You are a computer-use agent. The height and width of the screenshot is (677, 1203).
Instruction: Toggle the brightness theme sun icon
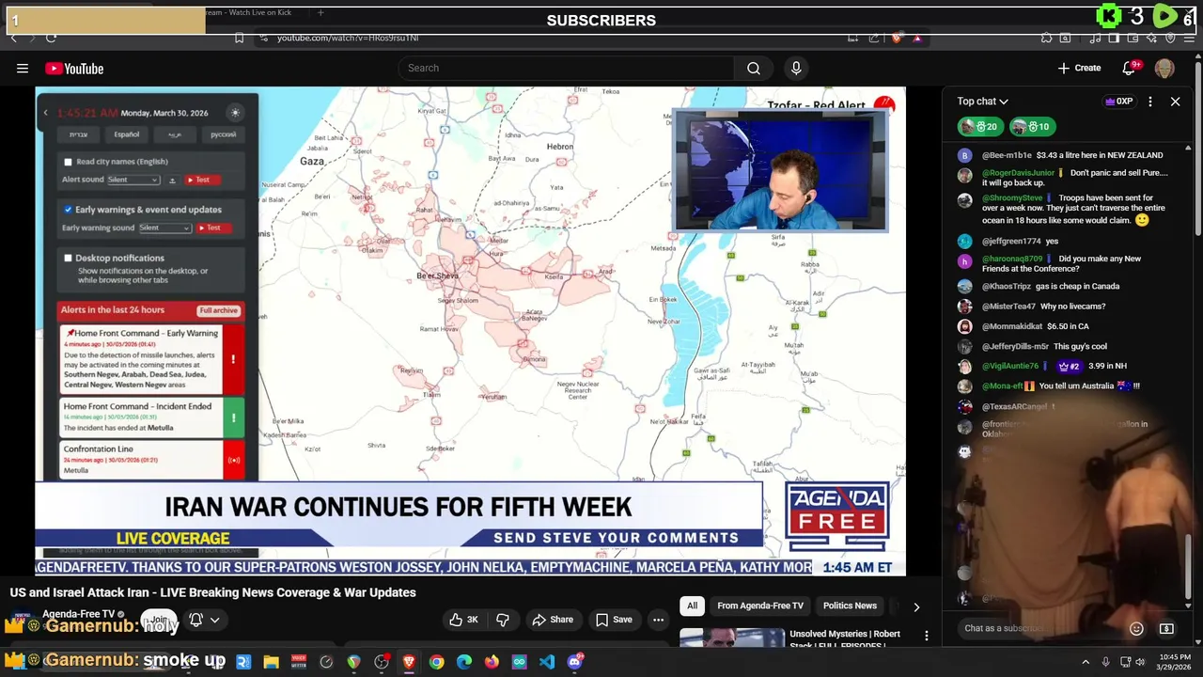coord(235,113)
